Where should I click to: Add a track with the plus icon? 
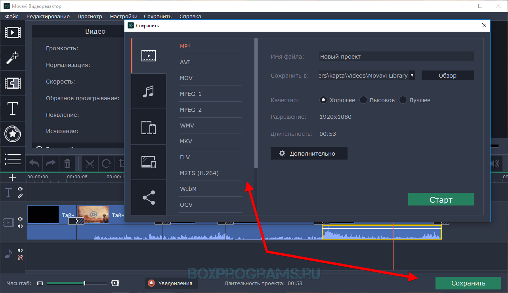[x=12, y=178]
